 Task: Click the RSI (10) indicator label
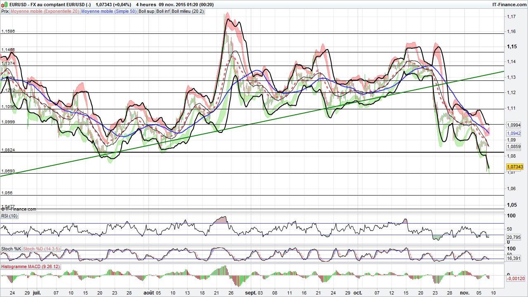tap(10, 215)
